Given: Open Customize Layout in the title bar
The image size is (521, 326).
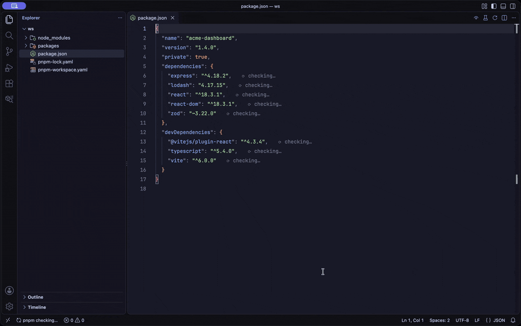Looking at the screenshot, I should point(485,6).
